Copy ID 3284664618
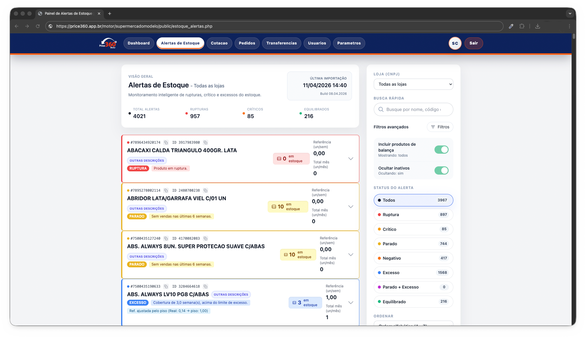Screen dimensions: 586x338 (x=205, y=286)
